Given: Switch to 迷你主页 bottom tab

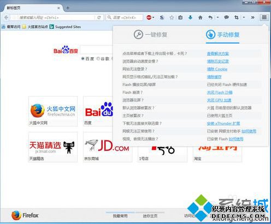Looking at the screenshot, I should [150, 216].
